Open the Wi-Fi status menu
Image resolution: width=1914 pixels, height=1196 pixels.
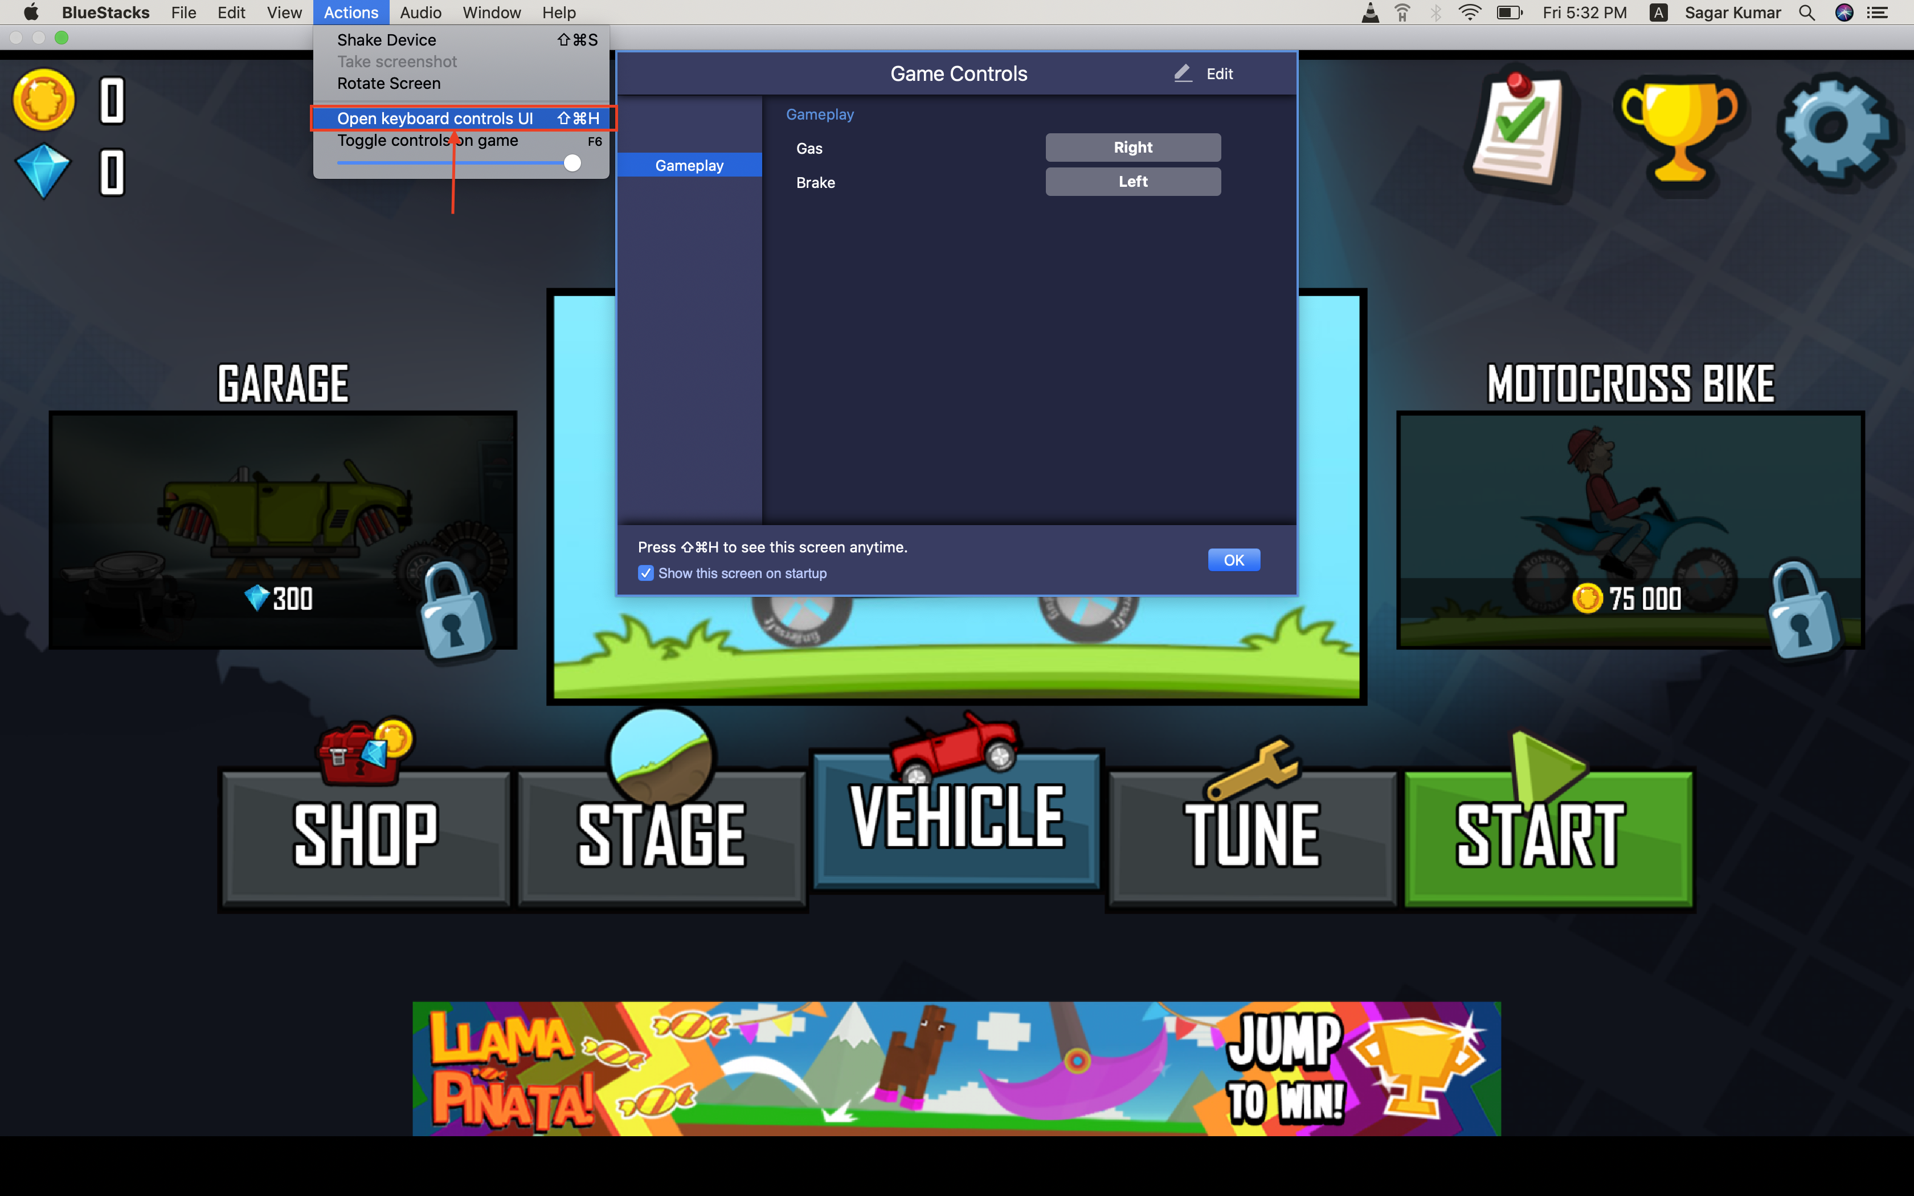1469,13
